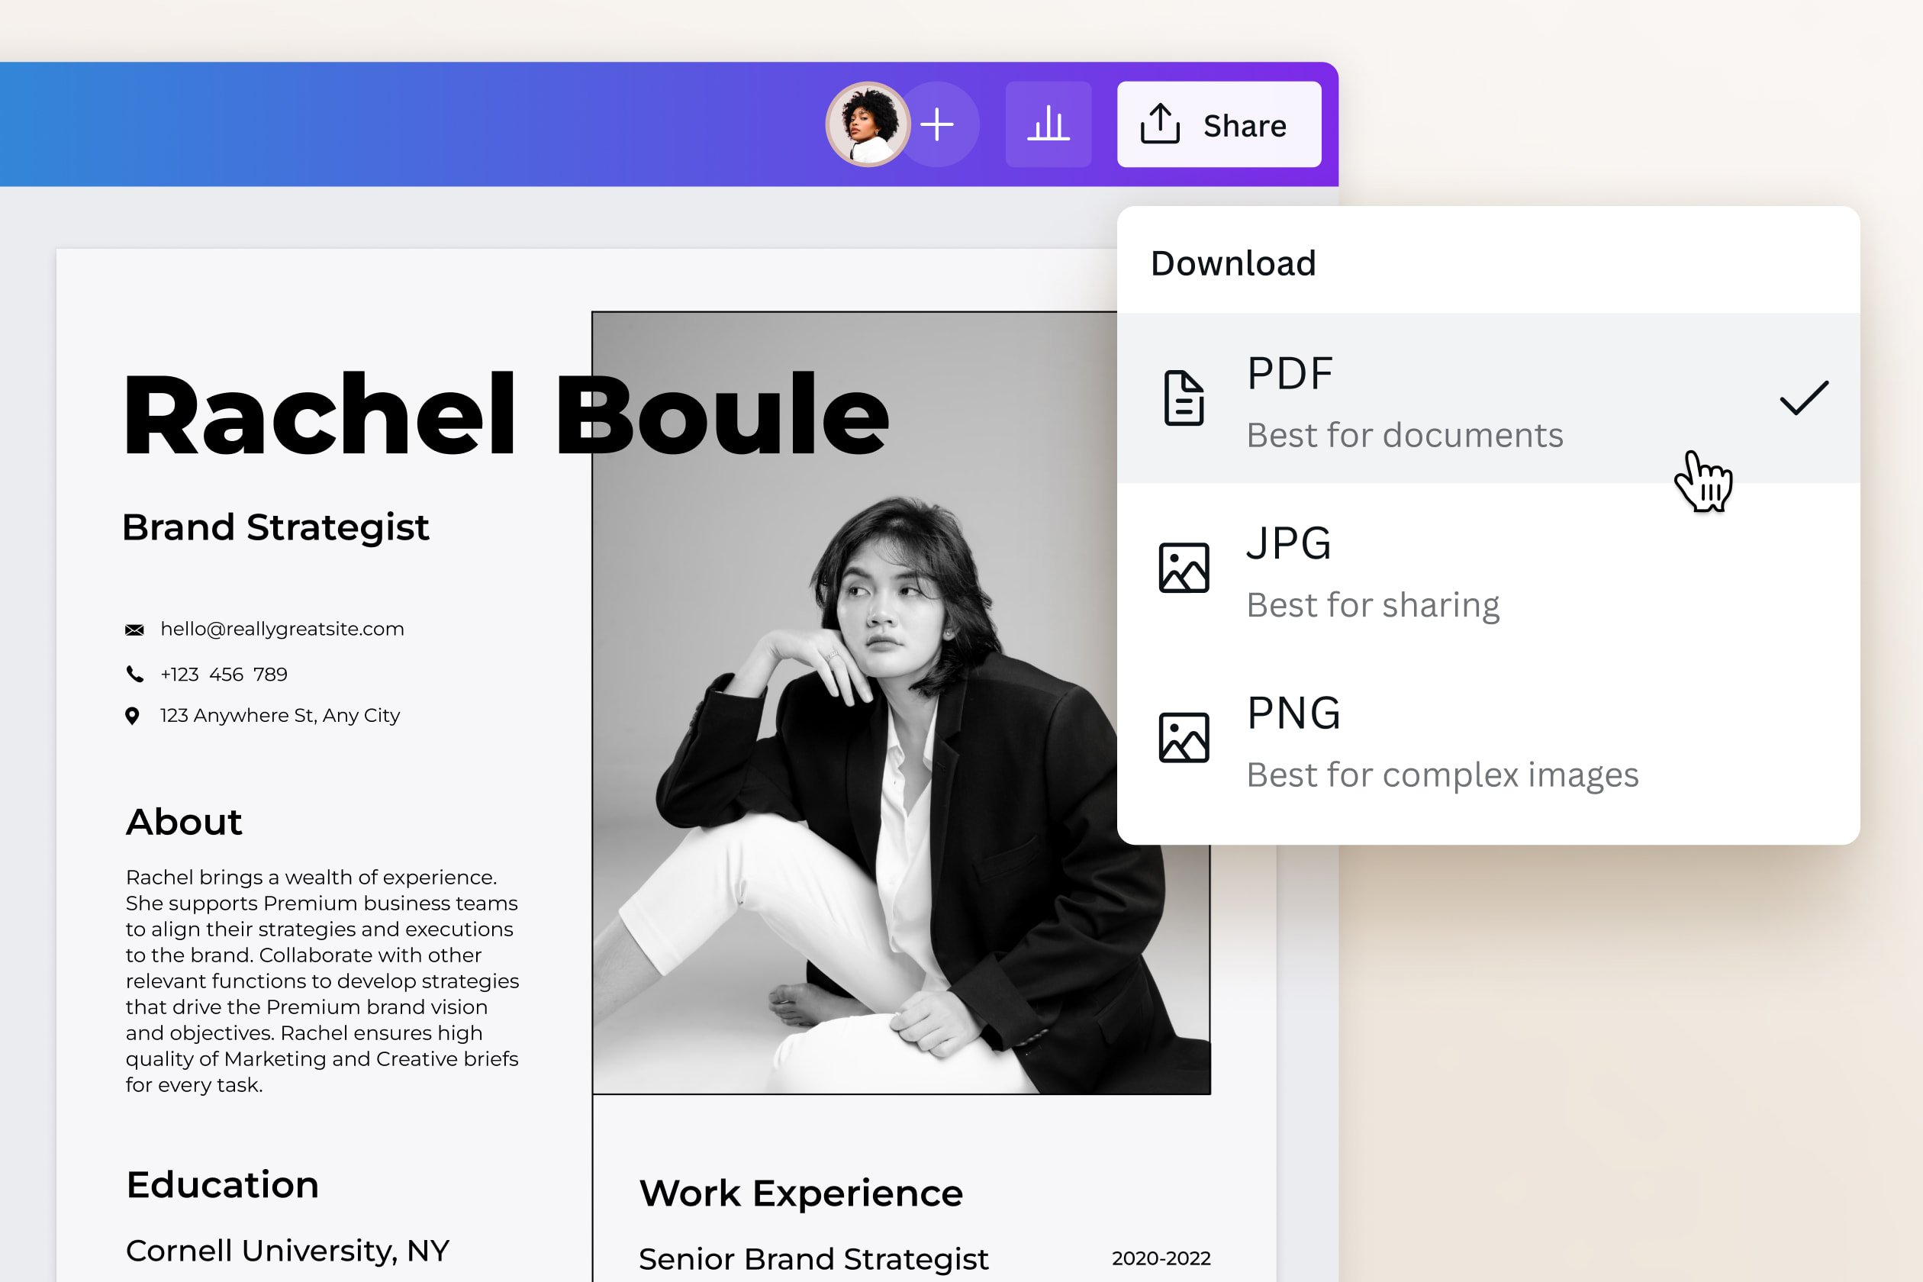Open the analytics insights icon
1923x1282 pixels.
pyautogui.click(x=1049, y=124)
